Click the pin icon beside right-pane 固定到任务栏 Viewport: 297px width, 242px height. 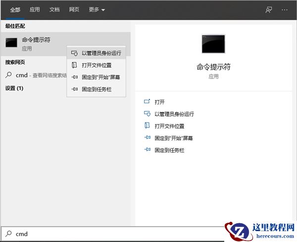pyautogui.click(x=148, y=150)
